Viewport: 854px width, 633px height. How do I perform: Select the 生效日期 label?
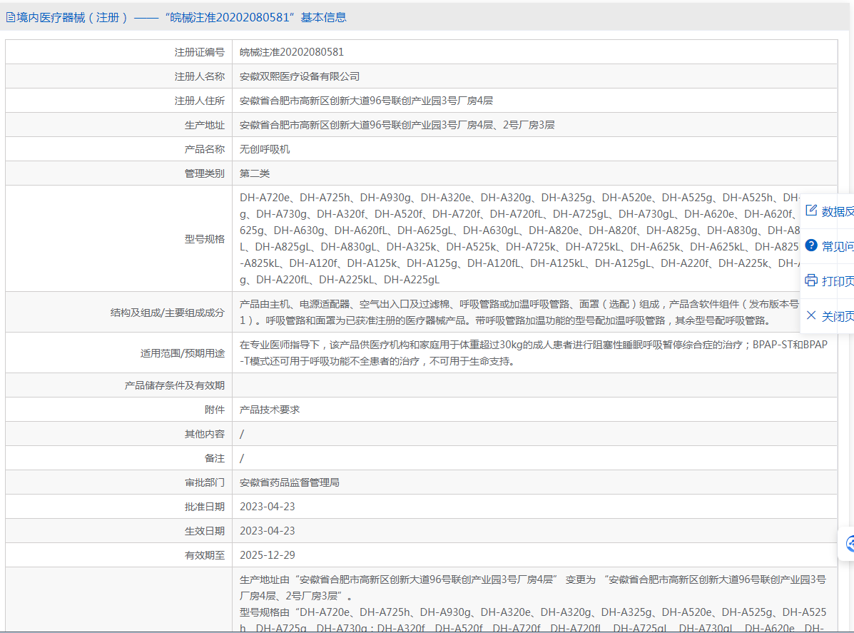click(x=204, y=531)
